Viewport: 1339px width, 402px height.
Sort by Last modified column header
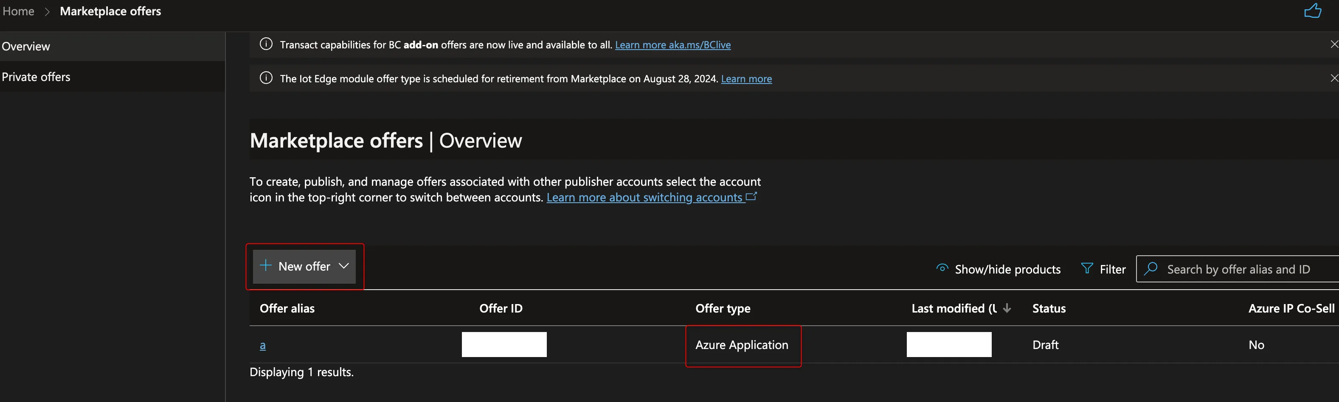point(954,309)
